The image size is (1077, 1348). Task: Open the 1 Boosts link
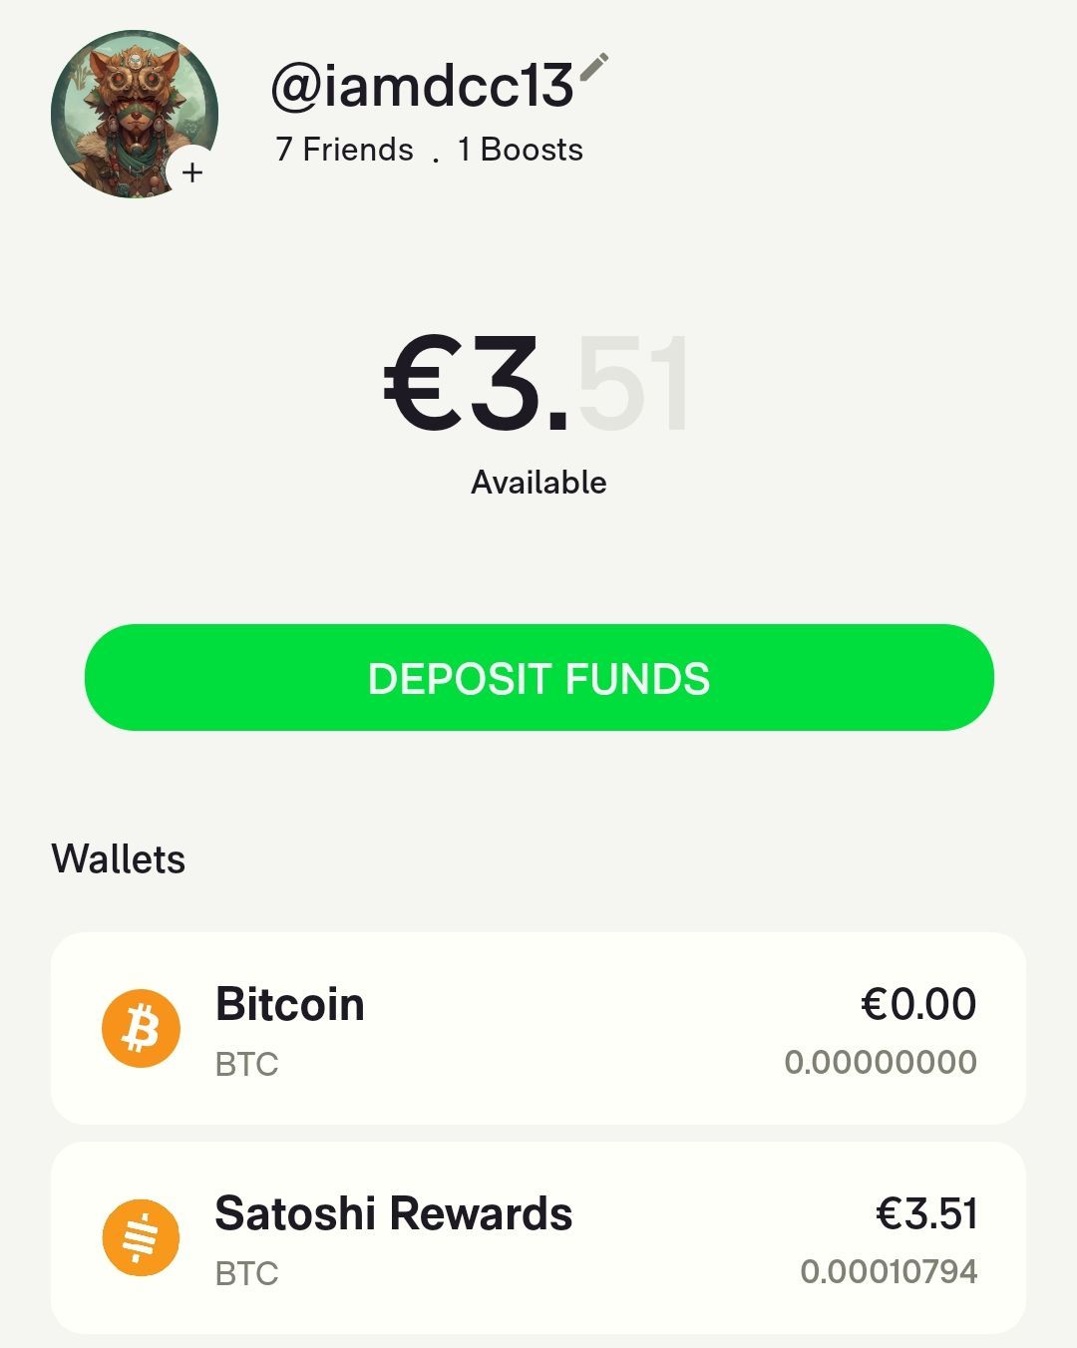click(520, 150)
